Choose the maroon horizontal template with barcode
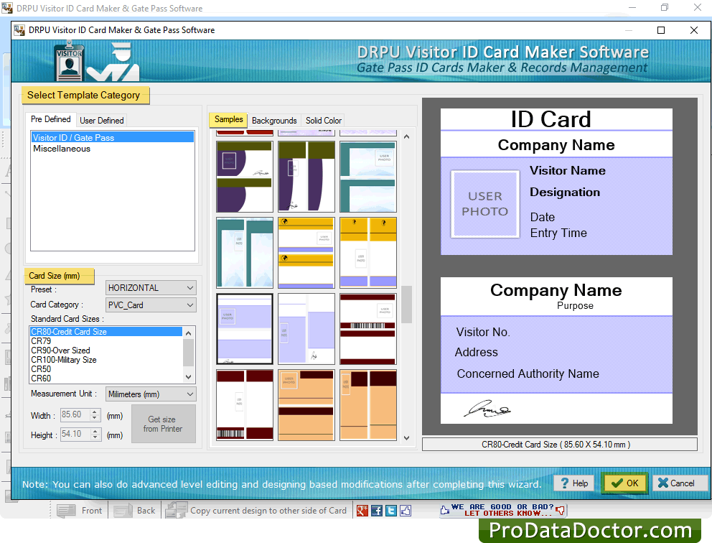 coord(368,329)
